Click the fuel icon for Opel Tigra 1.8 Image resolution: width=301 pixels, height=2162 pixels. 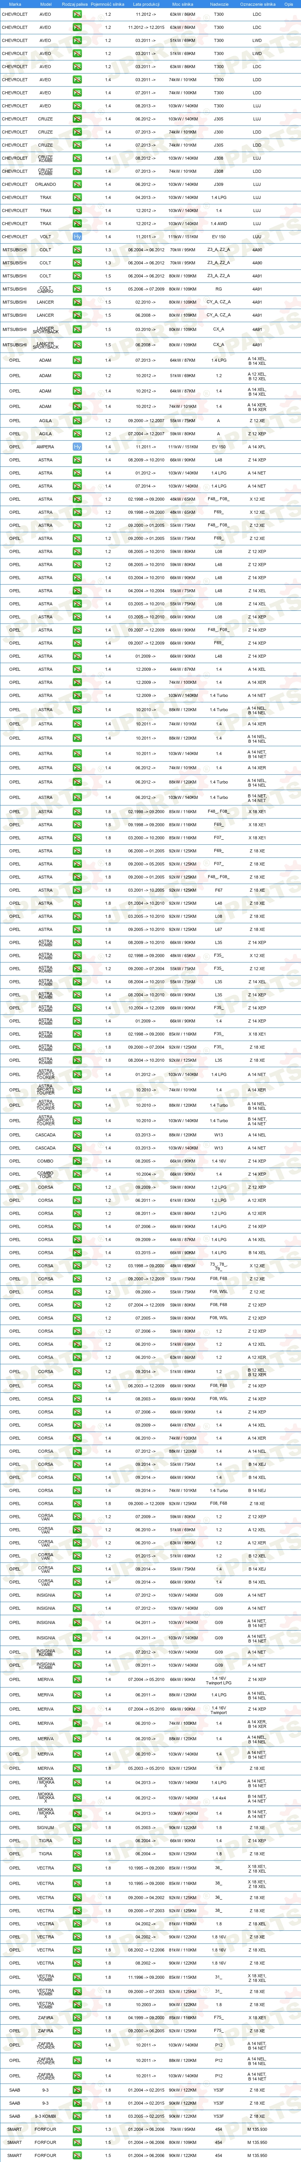pos(77,1854)
